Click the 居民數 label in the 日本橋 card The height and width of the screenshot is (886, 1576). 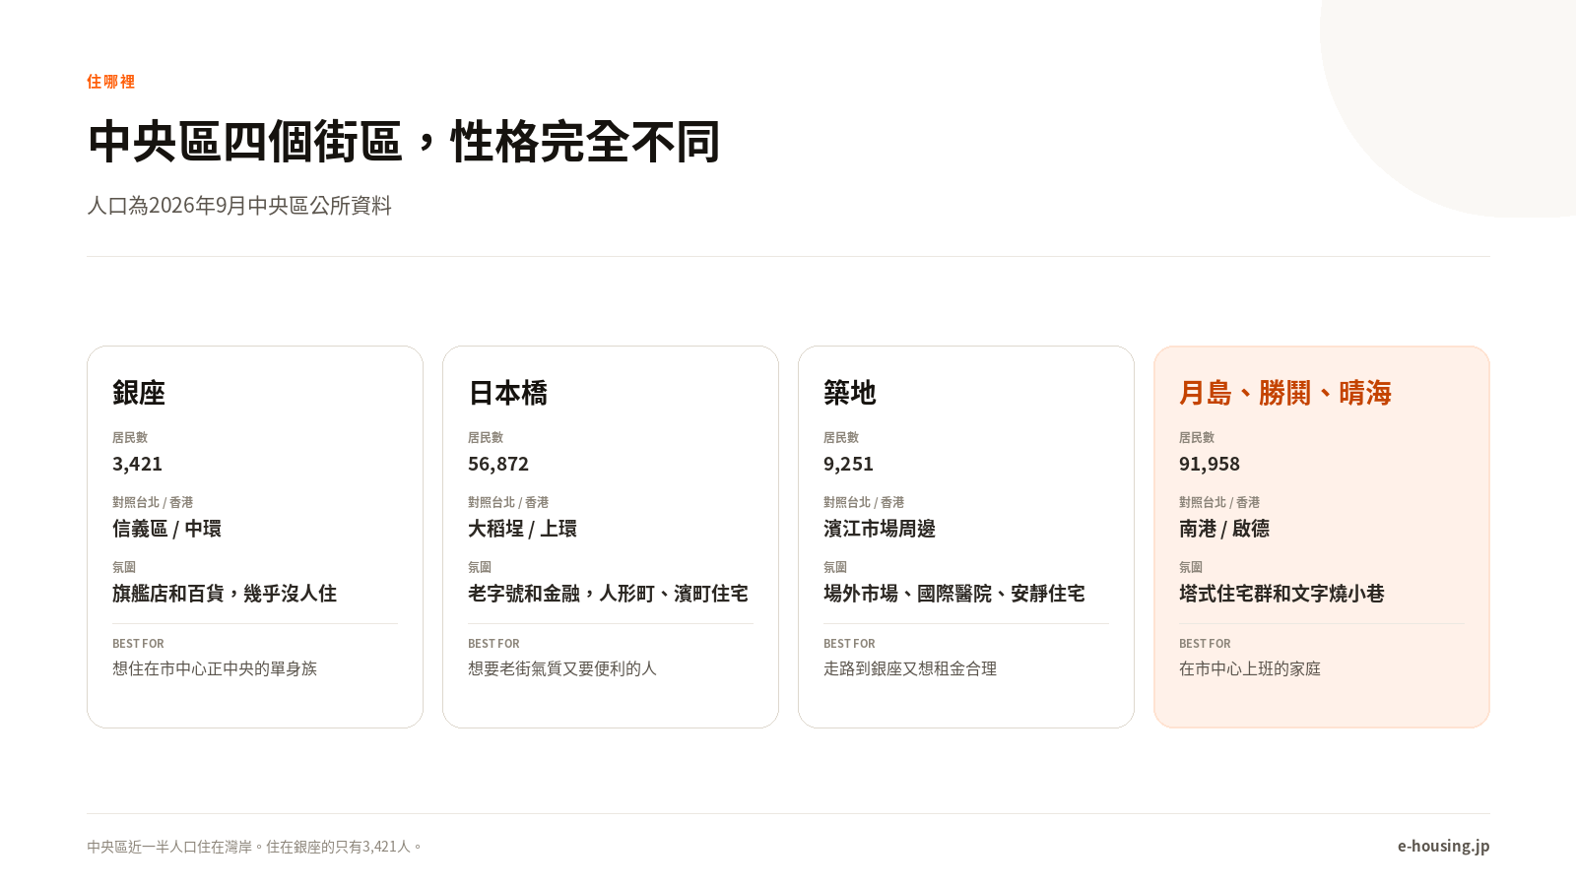tap(486, 437)
